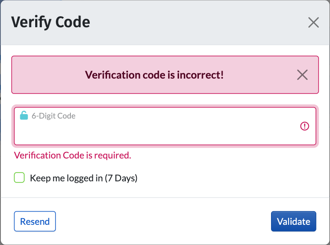Click the red exclamation error icon

304,126
